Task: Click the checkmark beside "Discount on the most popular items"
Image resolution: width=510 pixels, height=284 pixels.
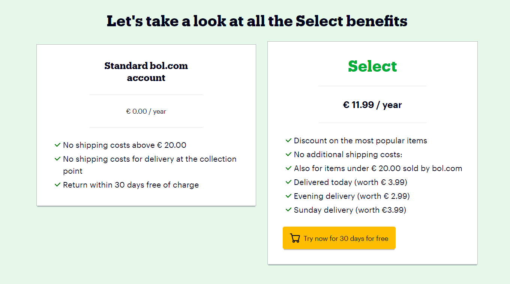Action: (x=288, y=141)
